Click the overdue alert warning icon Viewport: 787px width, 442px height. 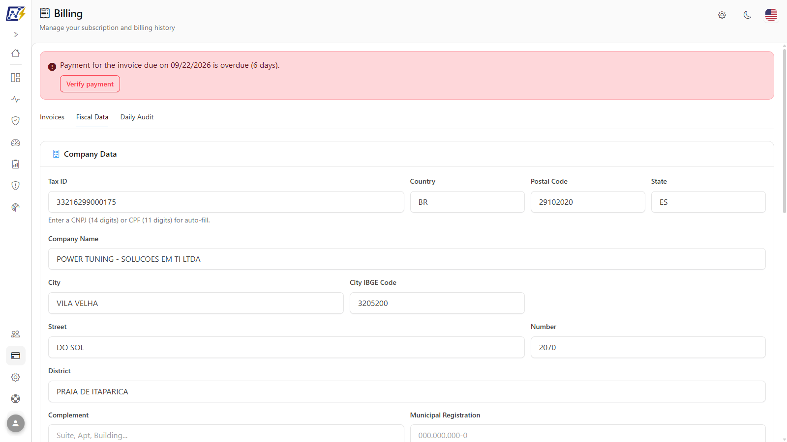point(52,67)
